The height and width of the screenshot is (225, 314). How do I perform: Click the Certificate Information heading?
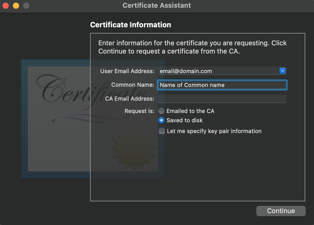click(130, 25)
